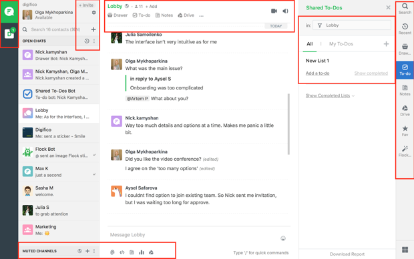Add a new to-do list

[x=386, y=44]
